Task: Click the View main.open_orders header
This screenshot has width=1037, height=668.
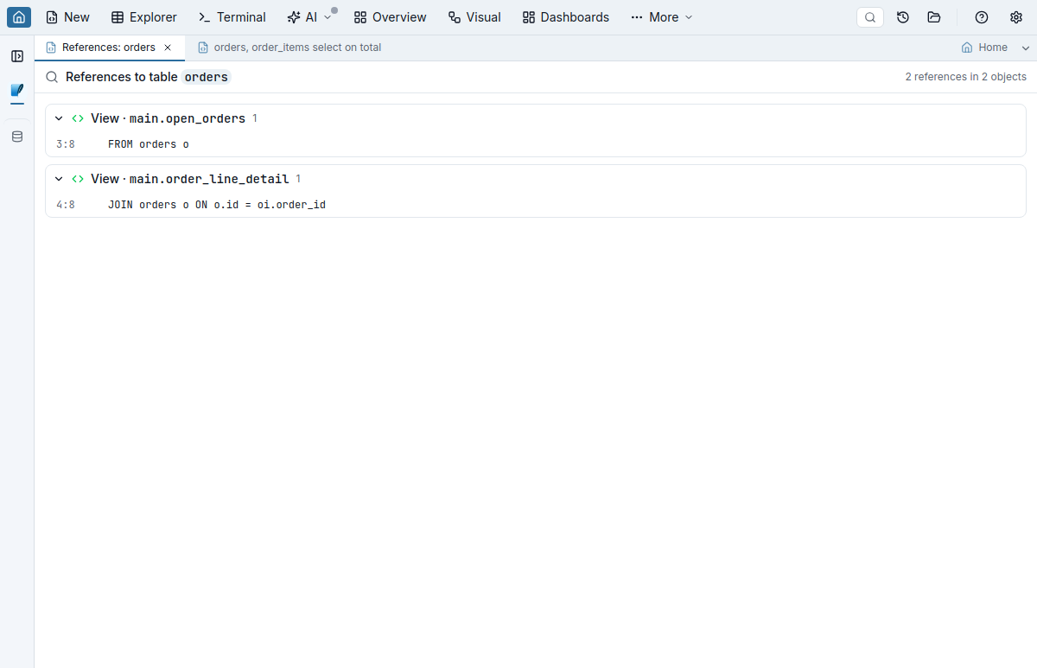Action: pyautogui.click(x=536, y=118)
